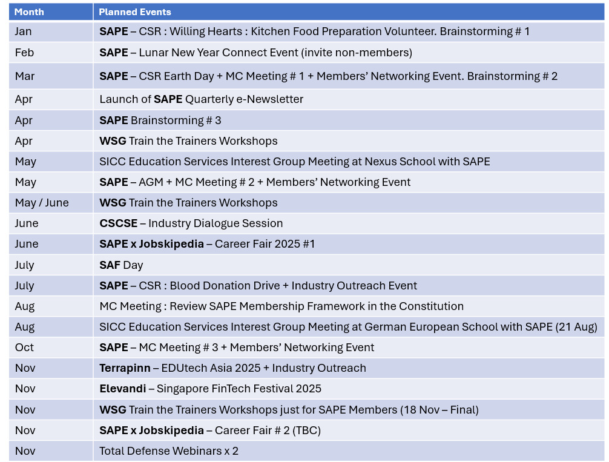Select CSCSE Industry Dialogue Session row

tap(191, 223)
